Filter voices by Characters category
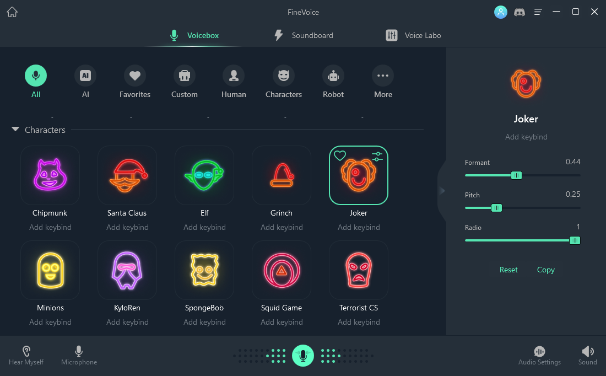 point(284,82)
